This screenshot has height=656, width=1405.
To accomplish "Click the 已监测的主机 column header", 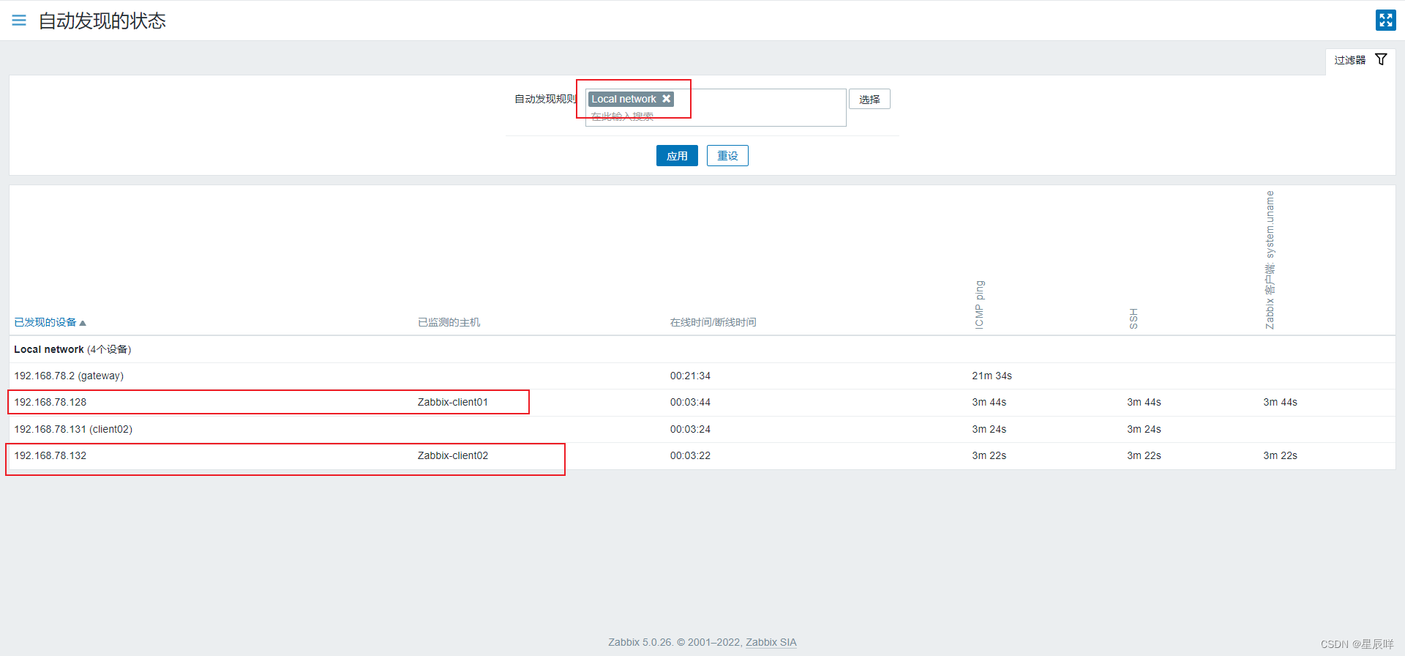I will pos(449,322).
